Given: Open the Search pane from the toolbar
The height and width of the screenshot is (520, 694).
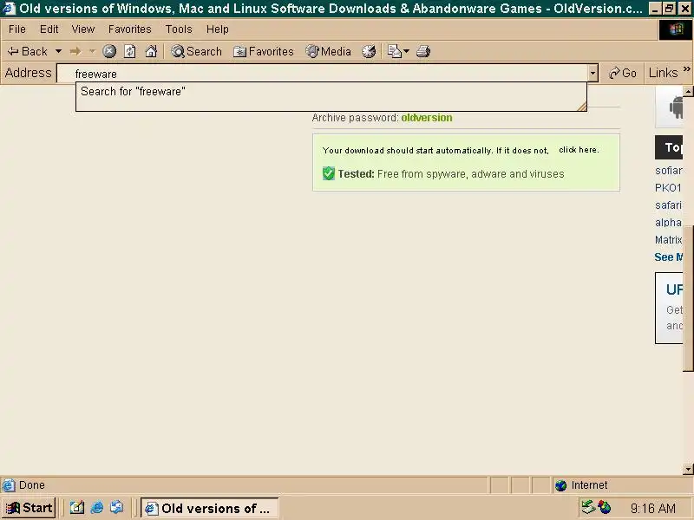Looking at the screenshot, I should coord(197,51).
